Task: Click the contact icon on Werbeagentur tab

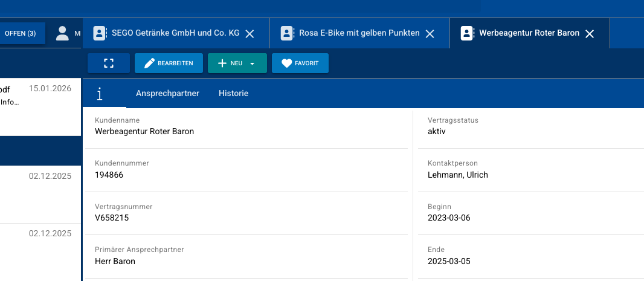Action: click(467, 33)
